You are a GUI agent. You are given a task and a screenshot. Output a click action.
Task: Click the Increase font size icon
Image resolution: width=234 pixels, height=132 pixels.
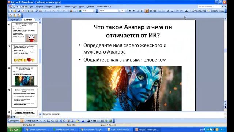click(x=168, y=11)
